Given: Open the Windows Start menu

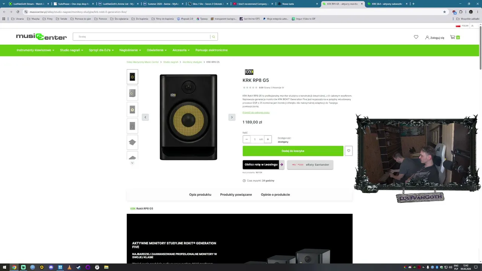Looking at the screenshot, I should [4, 267].
